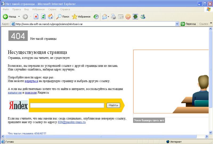
Task: Click the vertical scrollbar down arrow
Action: [x=211, y=133]
